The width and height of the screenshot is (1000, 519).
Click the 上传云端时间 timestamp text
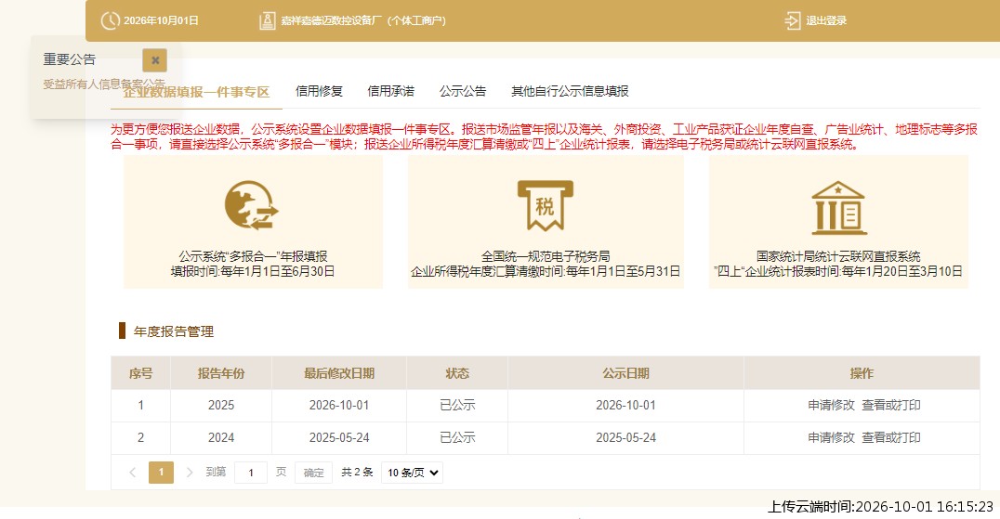pyautogui.click(x=880, y=507)
